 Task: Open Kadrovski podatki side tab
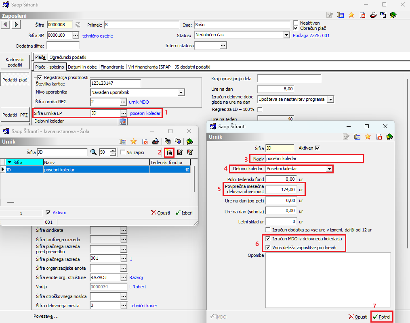pos(15,62)
